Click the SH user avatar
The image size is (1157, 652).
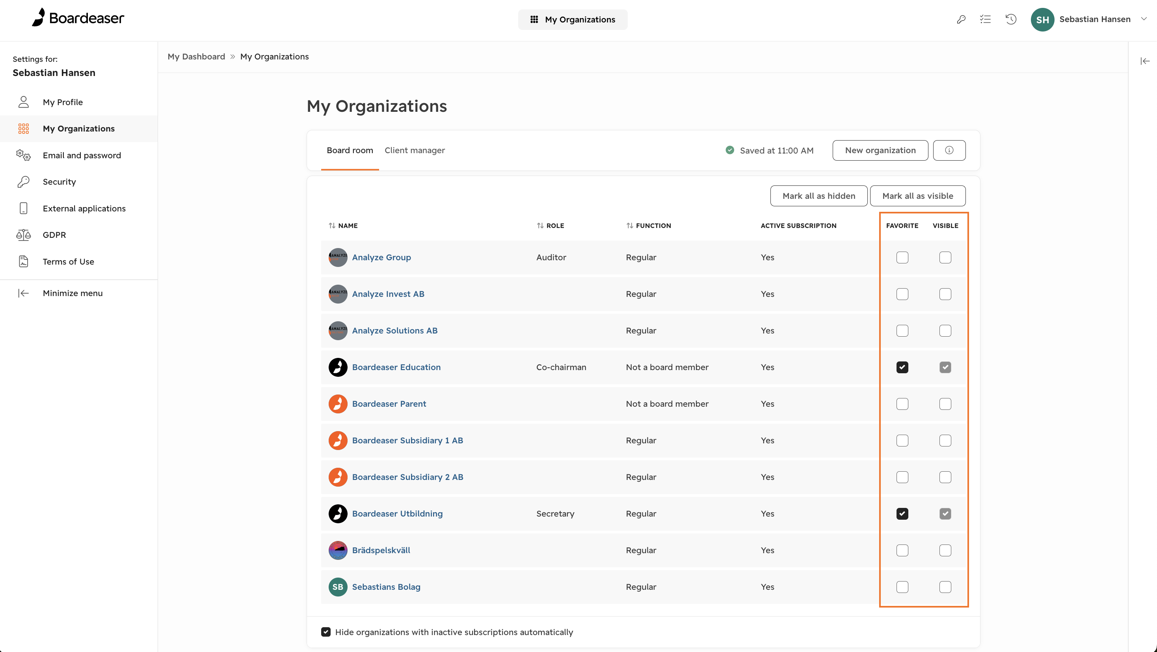click(x=1042, y=19)
